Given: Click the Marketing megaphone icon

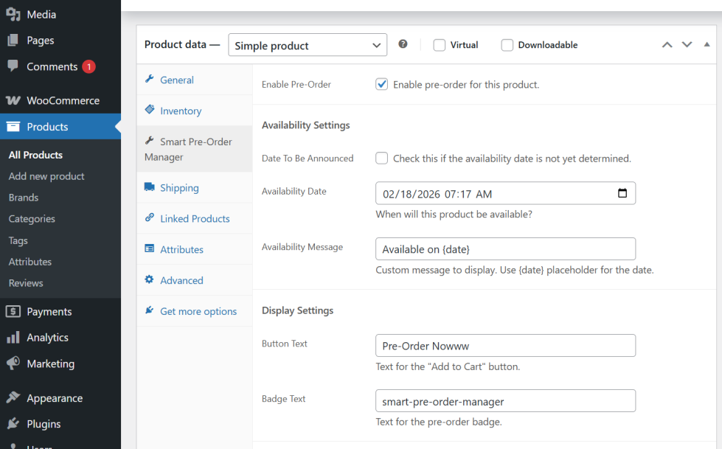Looking at the screenshot, I should pyautogui.click(x=13, y=363).
